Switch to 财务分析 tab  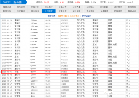(7, 11)
